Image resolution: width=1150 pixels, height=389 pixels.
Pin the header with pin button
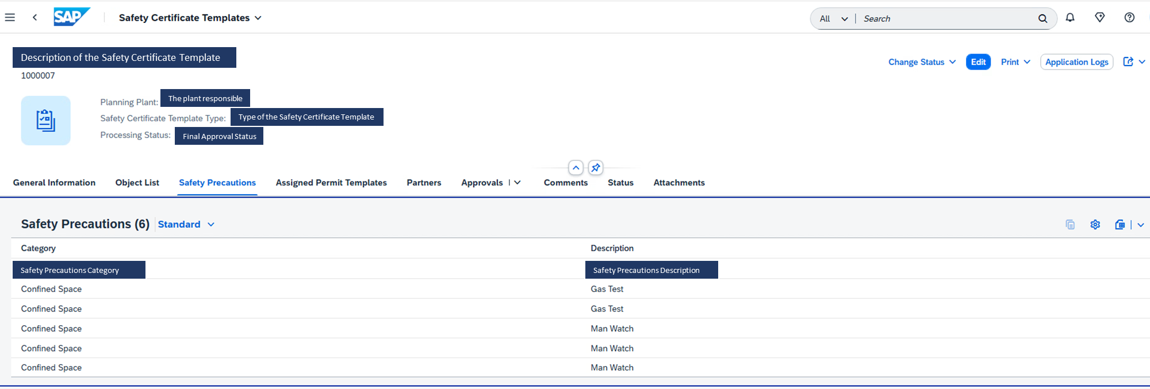tap(595, 168)
